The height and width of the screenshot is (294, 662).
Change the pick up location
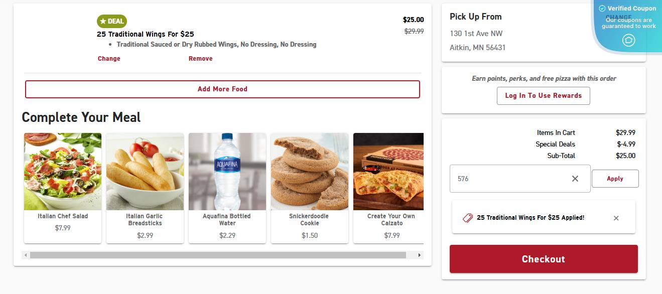coord(618,17)
